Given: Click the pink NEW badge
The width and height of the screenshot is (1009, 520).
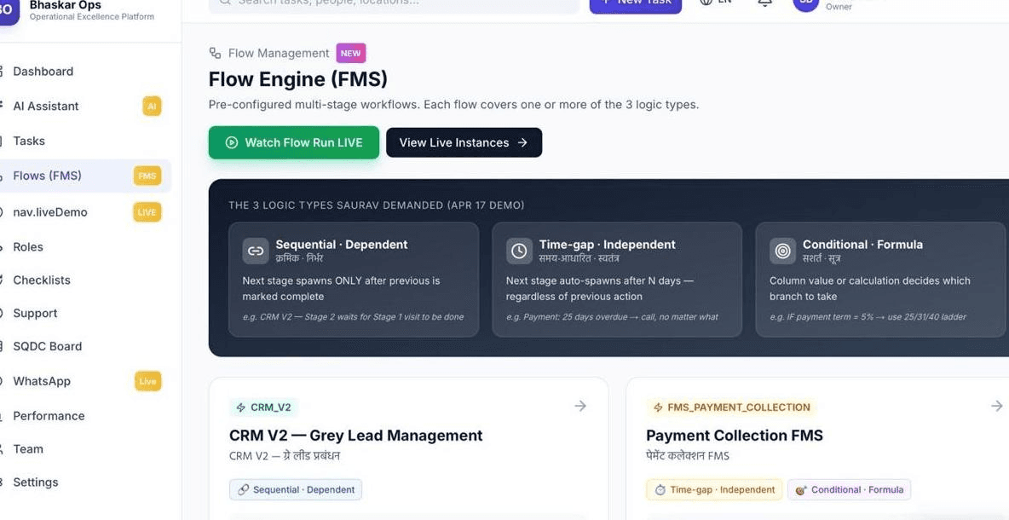Looking at the screenshot, I should click(351, 54).
